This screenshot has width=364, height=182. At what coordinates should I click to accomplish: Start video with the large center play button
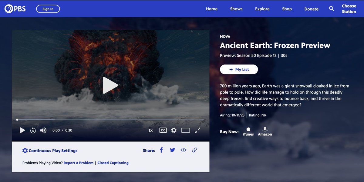pos(110,85)
